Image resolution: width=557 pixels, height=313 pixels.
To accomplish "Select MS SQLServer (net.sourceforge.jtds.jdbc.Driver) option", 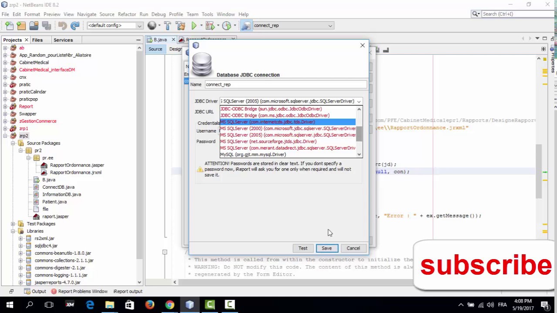I will 288,142.
